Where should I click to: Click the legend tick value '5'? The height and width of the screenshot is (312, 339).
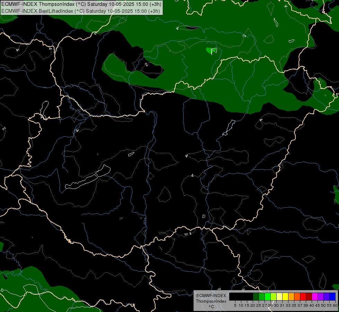point(235,305)
